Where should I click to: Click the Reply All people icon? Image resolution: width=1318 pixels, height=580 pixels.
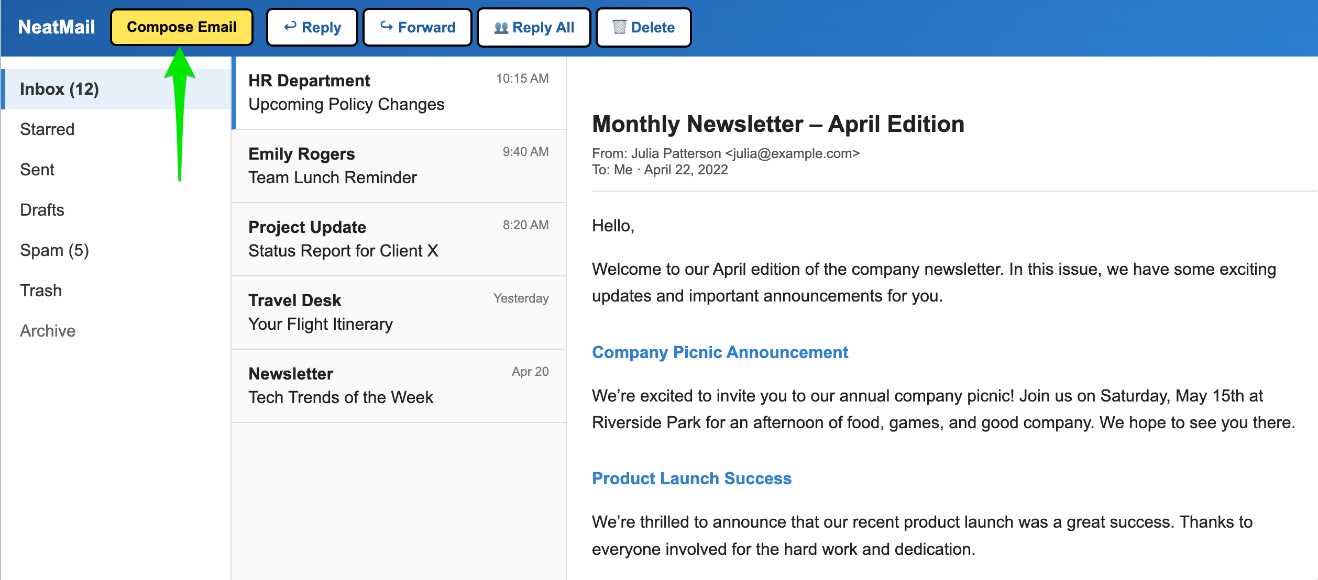click(501, 27)
